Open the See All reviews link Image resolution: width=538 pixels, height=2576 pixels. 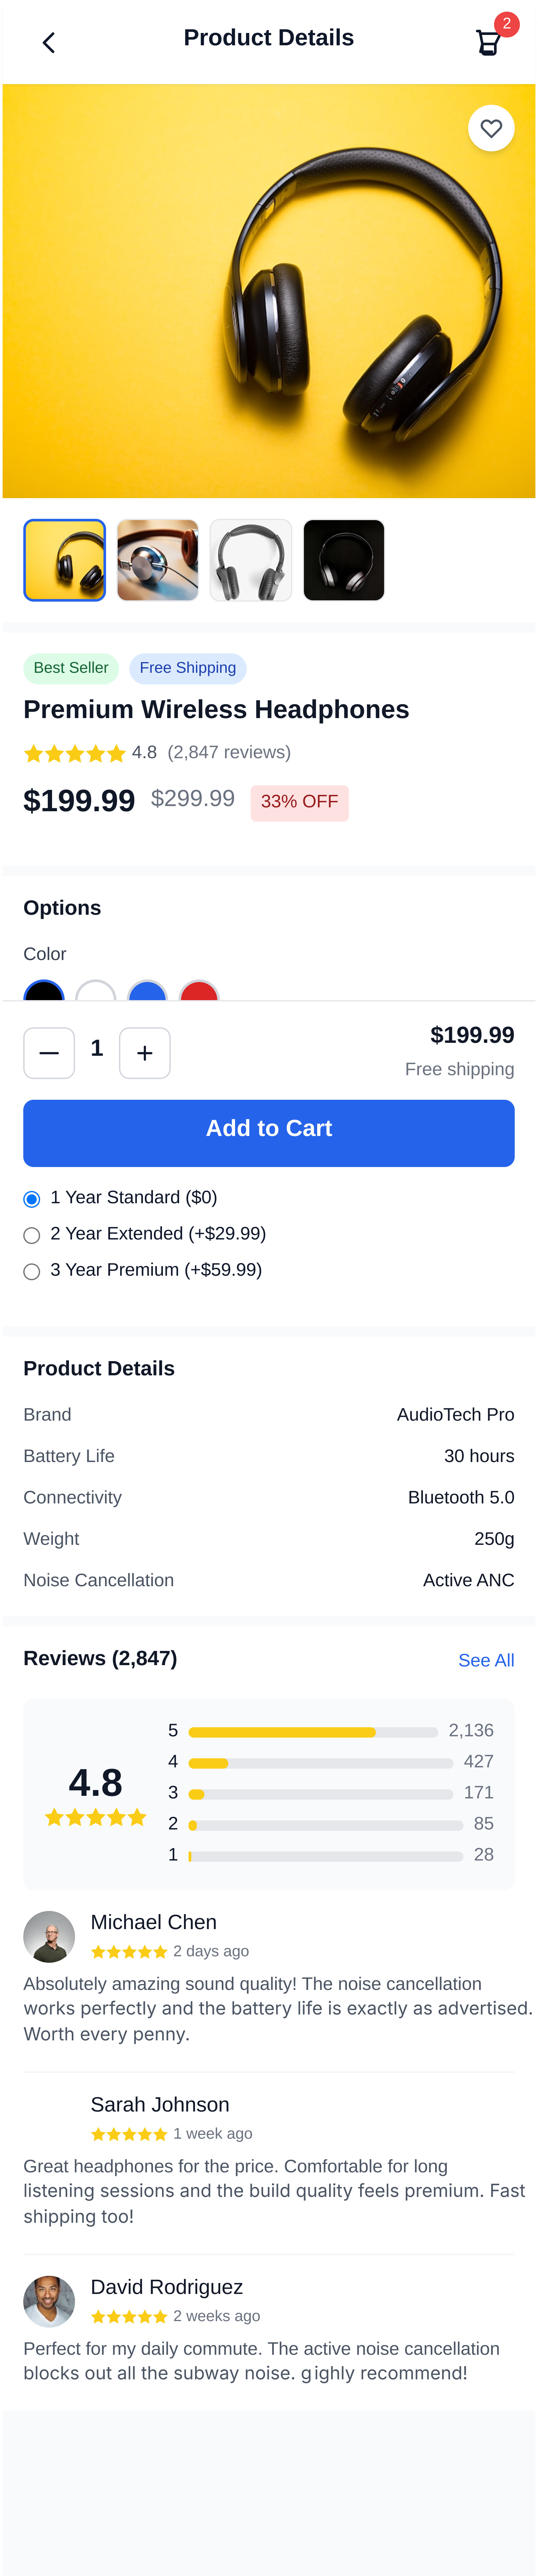click(486, 1660)
